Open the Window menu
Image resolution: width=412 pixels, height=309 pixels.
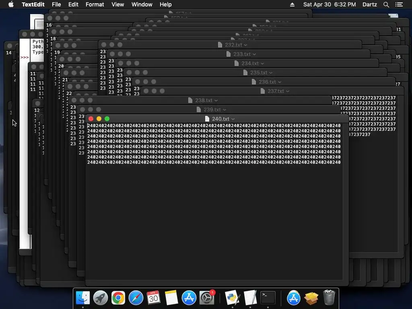[x=142, y=4]
